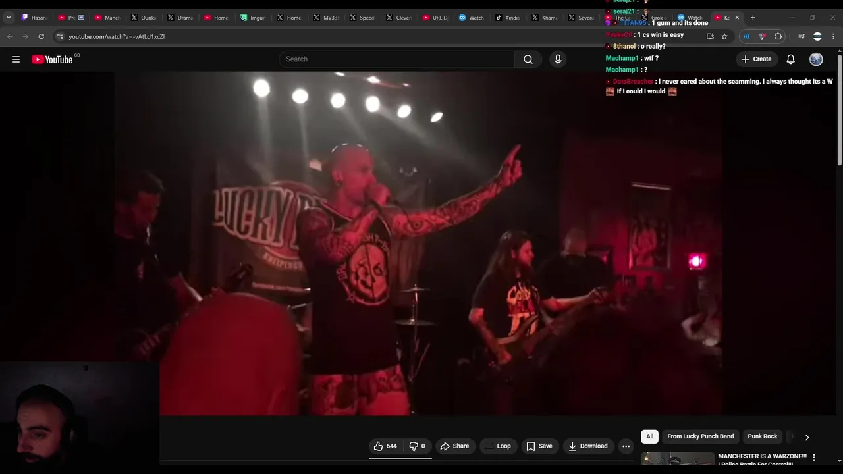843x474 pixels.
Task: Switch to the Hasan Twitch tab
Action: [33, 18]
